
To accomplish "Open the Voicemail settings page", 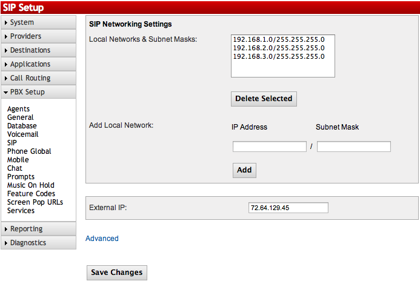I will coord(23,134).
